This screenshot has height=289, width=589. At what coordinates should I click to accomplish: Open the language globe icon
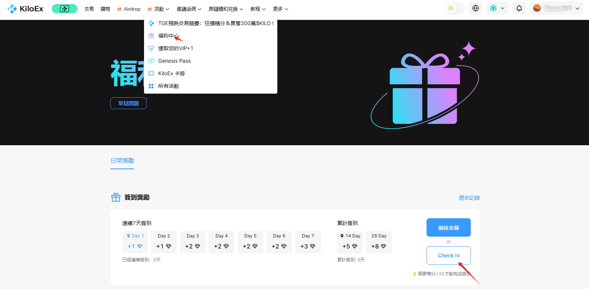point(476,8)
